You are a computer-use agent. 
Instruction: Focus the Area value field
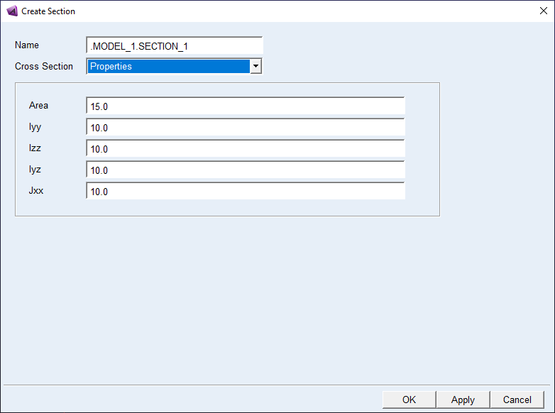point(245,106)
